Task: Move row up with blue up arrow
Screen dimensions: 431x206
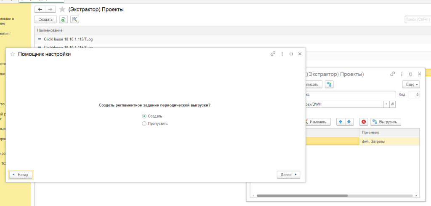Action: point(341,122)
